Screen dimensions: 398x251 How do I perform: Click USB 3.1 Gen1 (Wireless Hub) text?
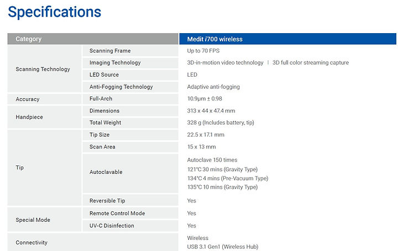click(x=223, y=247)
